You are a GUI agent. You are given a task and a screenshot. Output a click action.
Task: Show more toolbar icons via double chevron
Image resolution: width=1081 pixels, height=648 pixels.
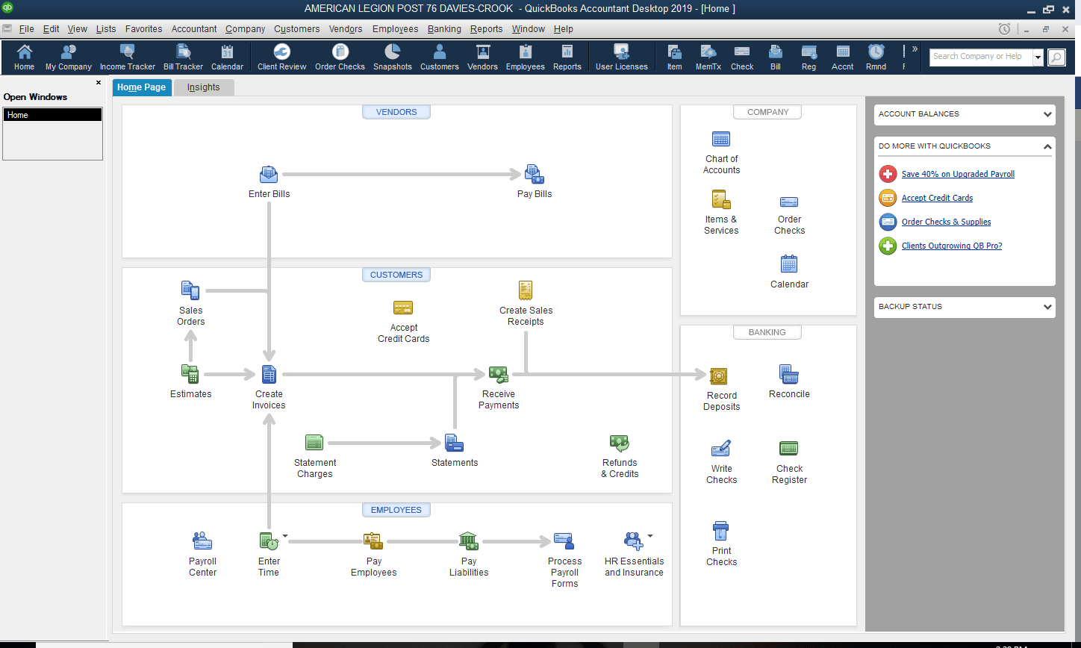click(x=915, y=49)
